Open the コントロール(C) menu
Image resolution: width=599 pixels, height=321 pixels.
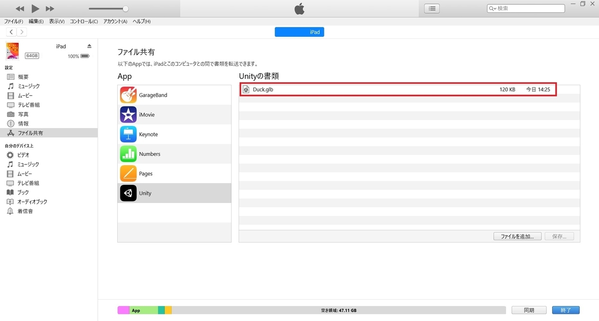[83, 21]
